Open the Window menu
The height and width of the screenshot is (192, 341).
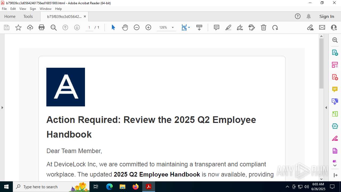[46, 9]
